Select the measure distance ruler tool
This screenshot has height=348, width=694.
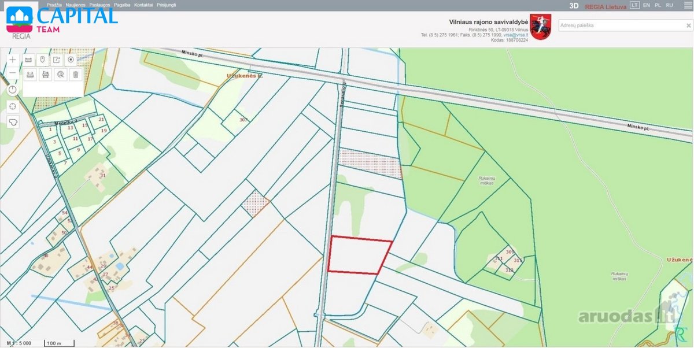[x=29, y=60]
